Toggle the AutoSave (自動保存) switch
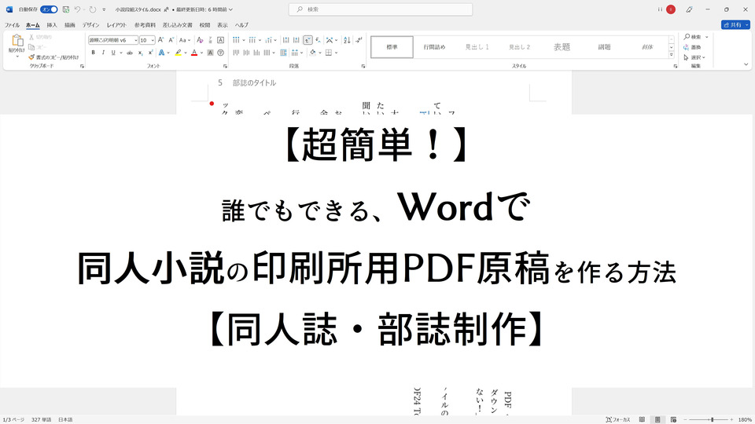The width and height of the screenshot is (755, 424). coord(49,9)
